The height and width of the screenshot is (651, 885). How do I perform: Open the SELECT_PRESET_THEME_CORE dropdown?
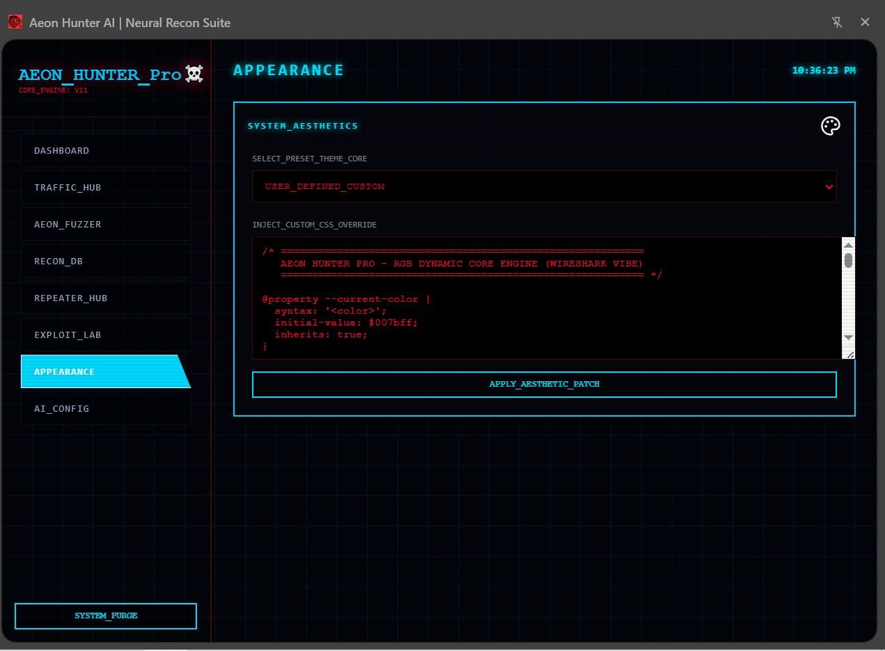click(545, 186)
